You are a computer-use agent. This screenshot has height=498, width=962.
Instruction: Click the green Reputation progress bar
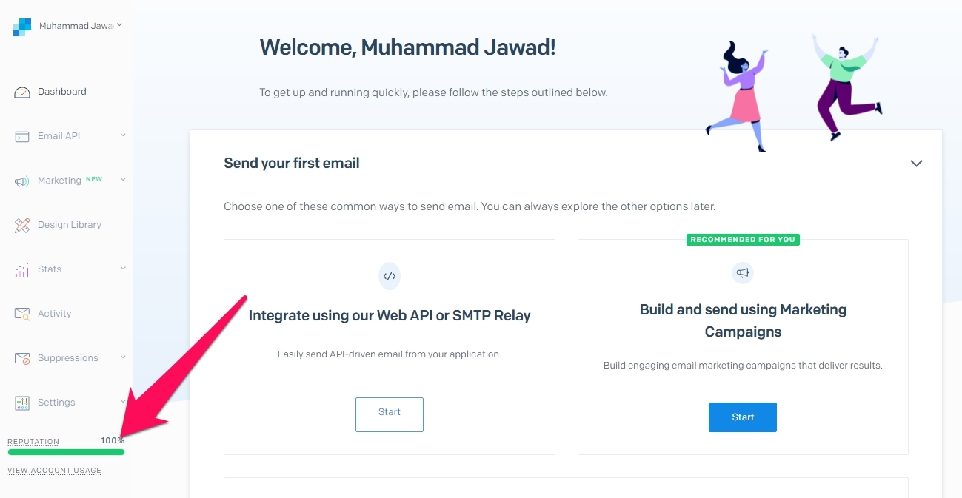[x=66, y=452]
